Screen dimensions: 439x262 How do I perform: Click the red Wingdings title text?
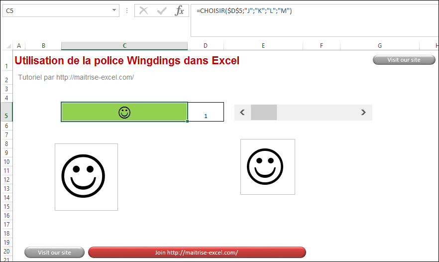click(x=127, y=61)
